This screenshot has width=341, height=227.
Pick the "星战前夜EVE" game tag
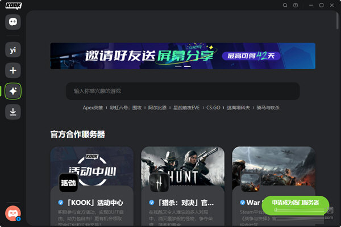click(x=188, y=107)
